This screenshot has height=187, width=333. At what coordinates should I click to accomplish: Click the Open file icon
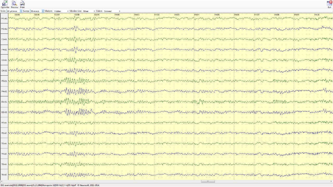(5, 4)
